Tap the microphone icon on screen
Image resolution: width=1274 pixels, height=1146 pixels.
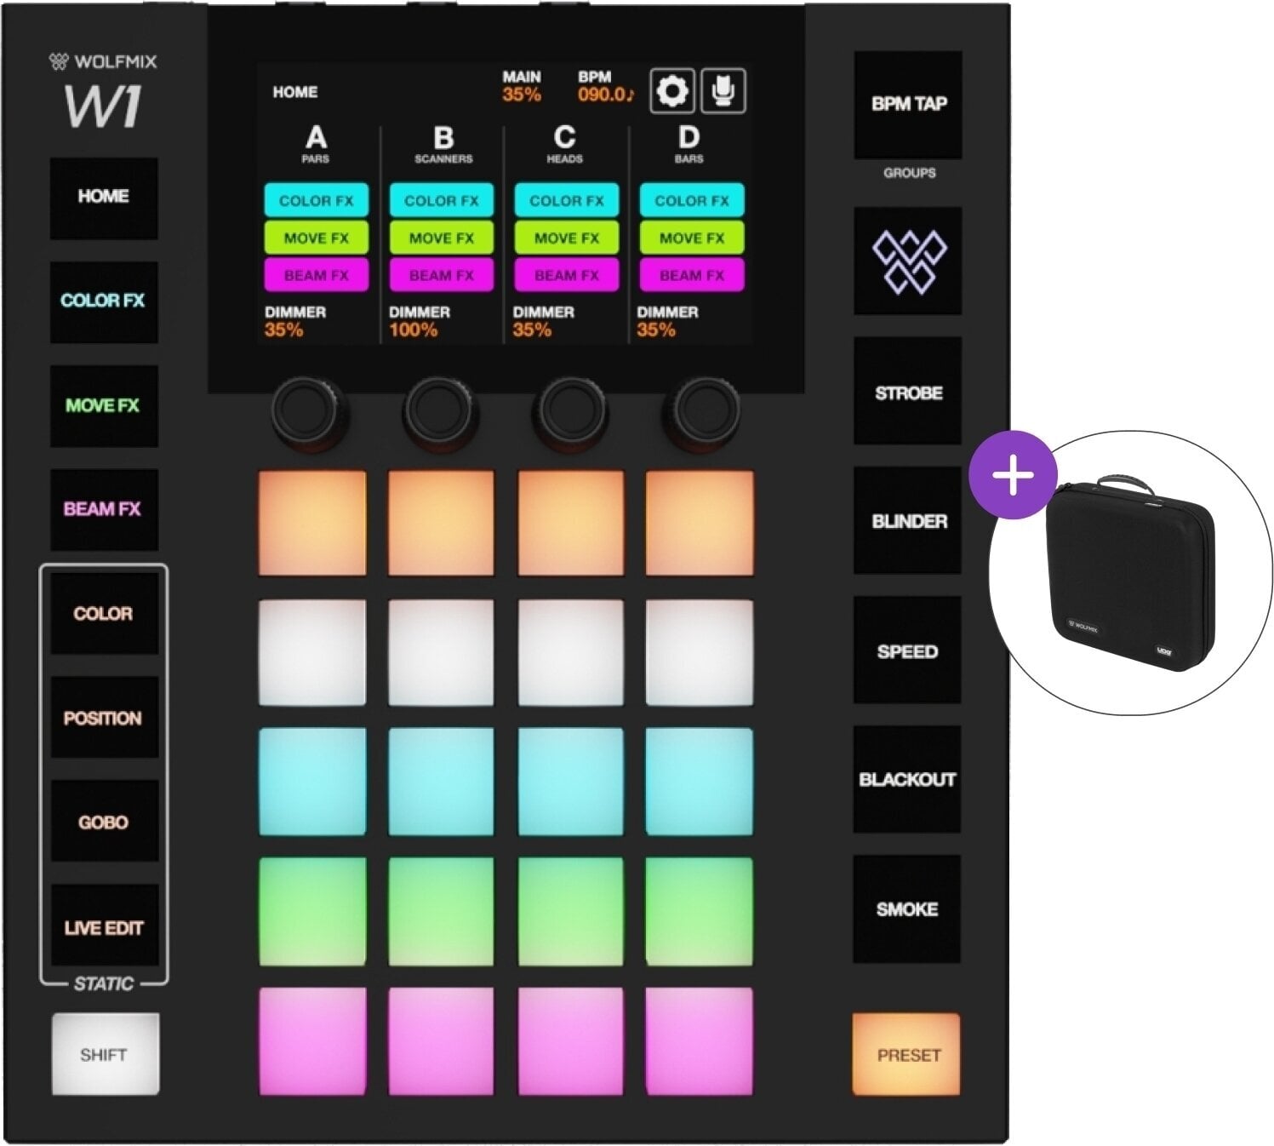tap(723, 91)
